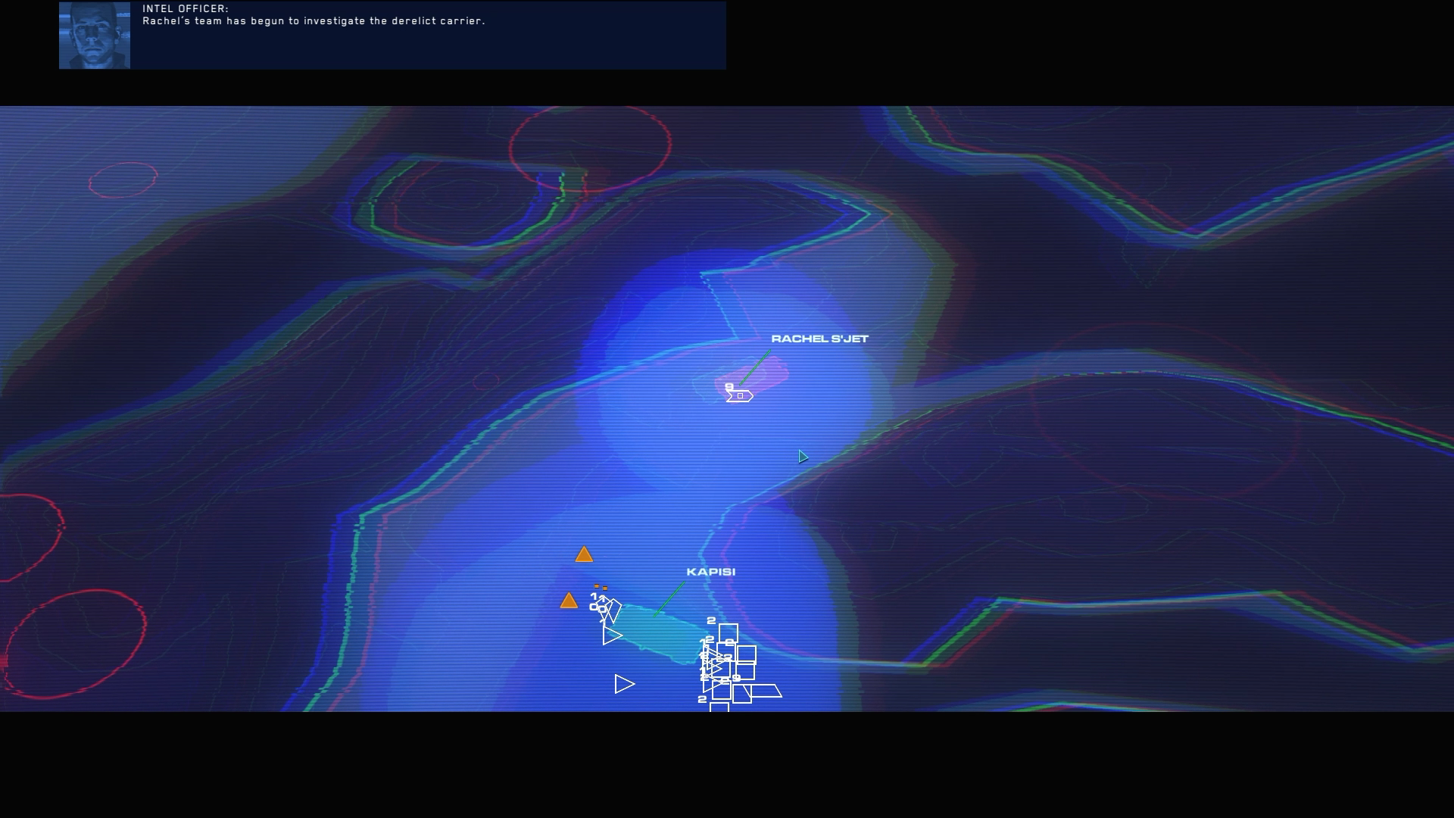
Task: Select the lone white triangle unit at bottom
Action: pos(623,685)
